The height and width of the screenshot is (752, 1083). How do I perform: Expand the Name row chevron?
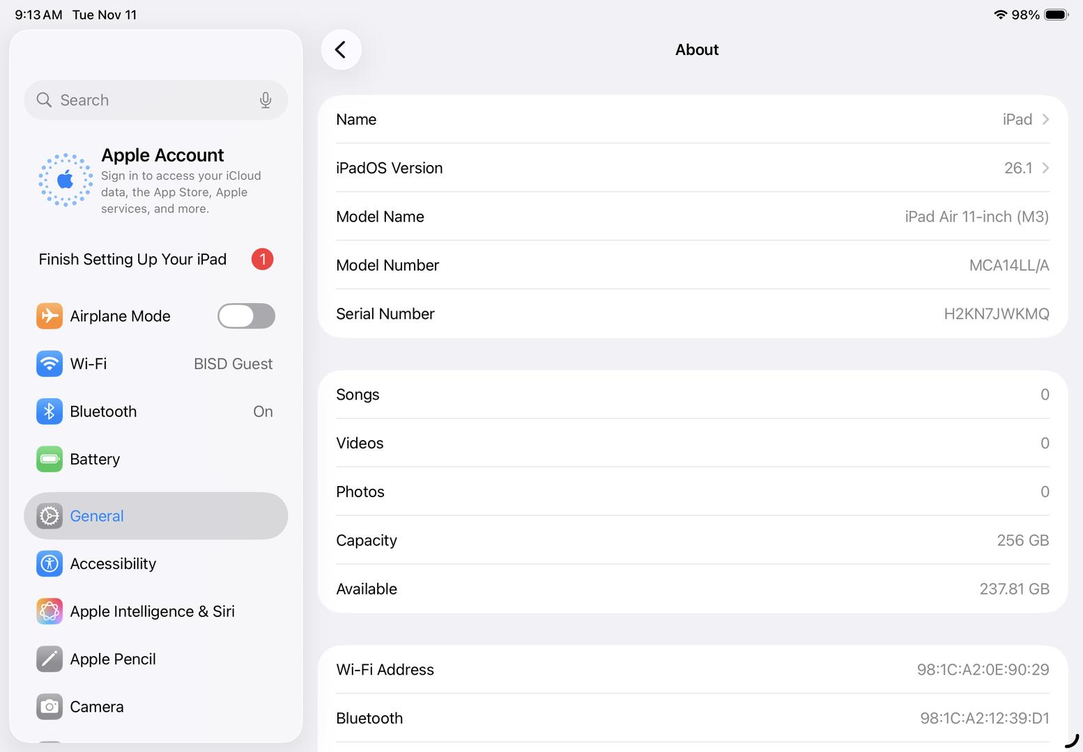click(1045, 119)
